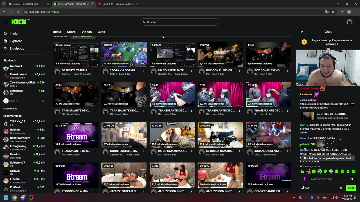Open options for SE BUSCA CAMARA video
The width and height of the screenshot is (360, 202).
pyautogui.click(x=239, y=151)
